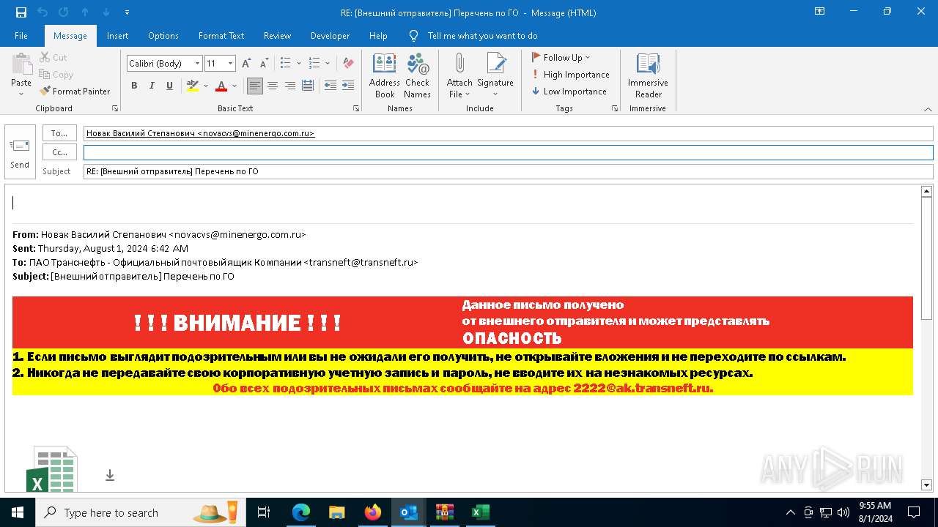Open File Explorer from taskbar
Image resolution: width=938 pixels, height=527 pixels.
point(337,512)
